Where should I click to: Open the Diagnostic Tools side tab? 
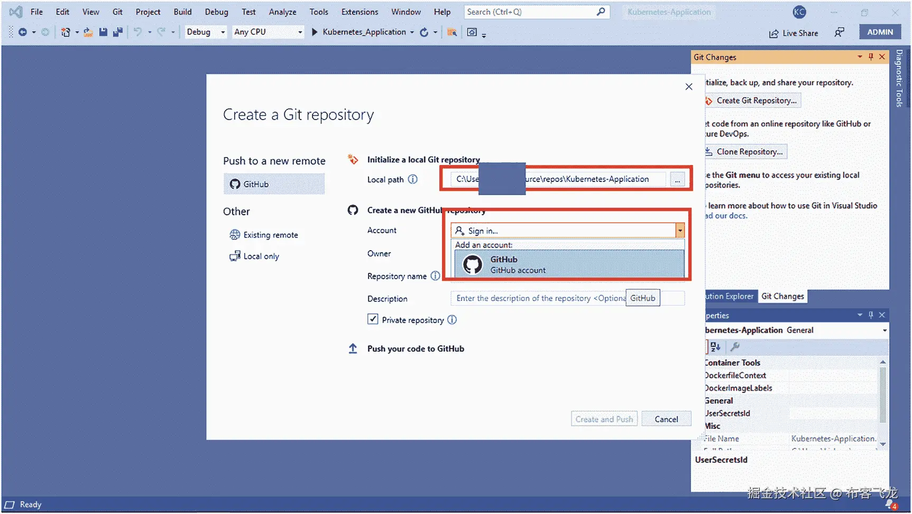coord(899,78)
